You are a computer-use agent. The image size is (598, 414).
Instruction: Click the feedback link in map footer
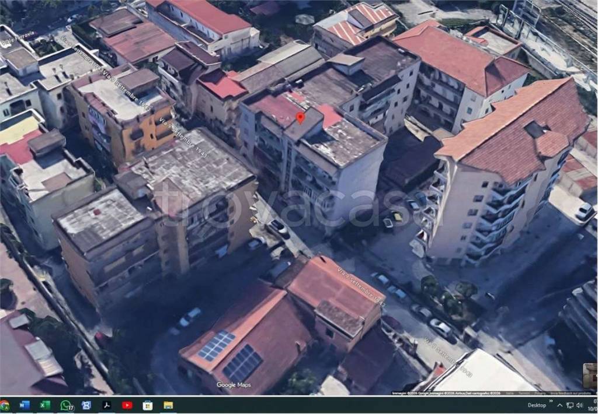coord(570,393)
